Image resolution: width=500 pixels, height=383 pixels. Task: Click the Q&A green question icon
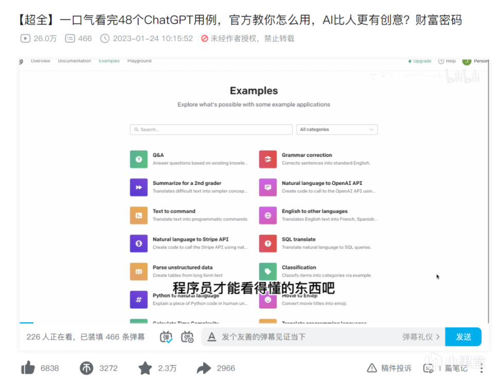(139, 159)
